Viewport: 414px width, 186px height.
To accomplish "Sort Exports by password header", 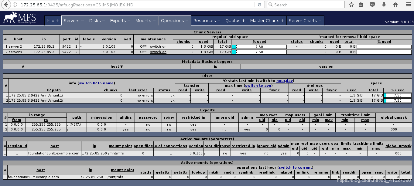I will pyautogui.click(x=148, y=117).
